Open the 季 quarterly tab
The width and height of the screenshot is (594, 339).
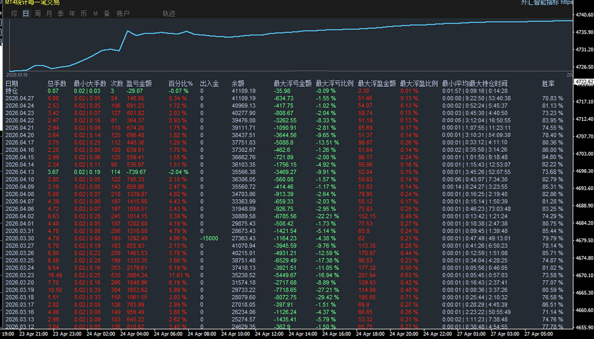point(60,14)
